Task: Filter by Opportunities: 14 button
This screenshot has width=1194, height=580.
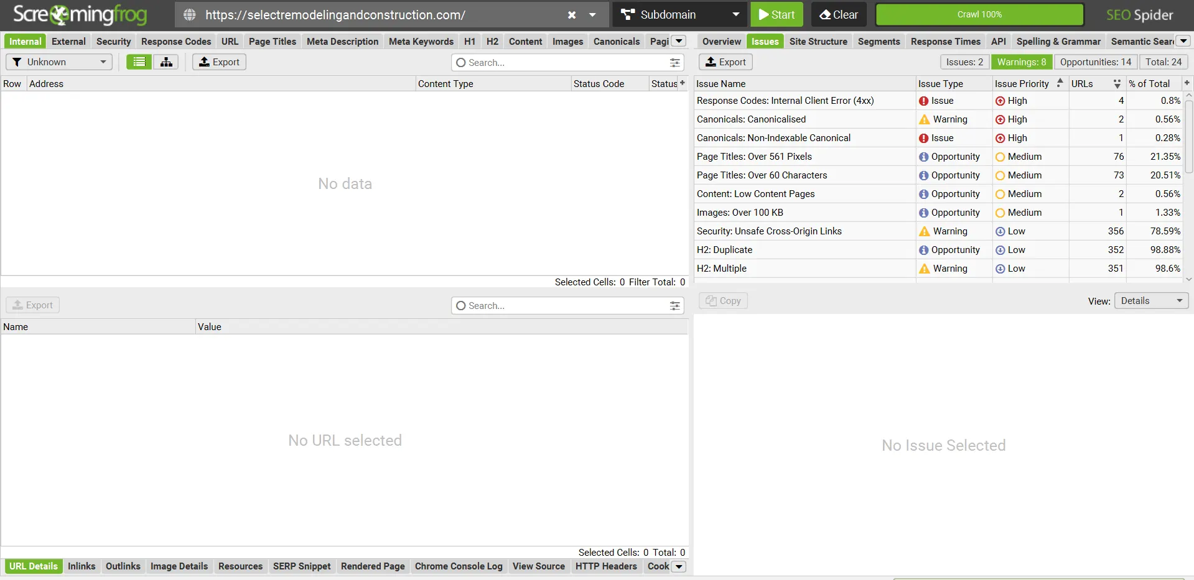Action: click(x=1096, y=62)
